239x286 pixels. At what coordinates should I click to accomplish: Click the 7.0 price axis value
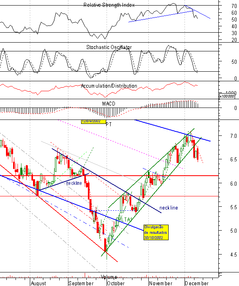233,136
